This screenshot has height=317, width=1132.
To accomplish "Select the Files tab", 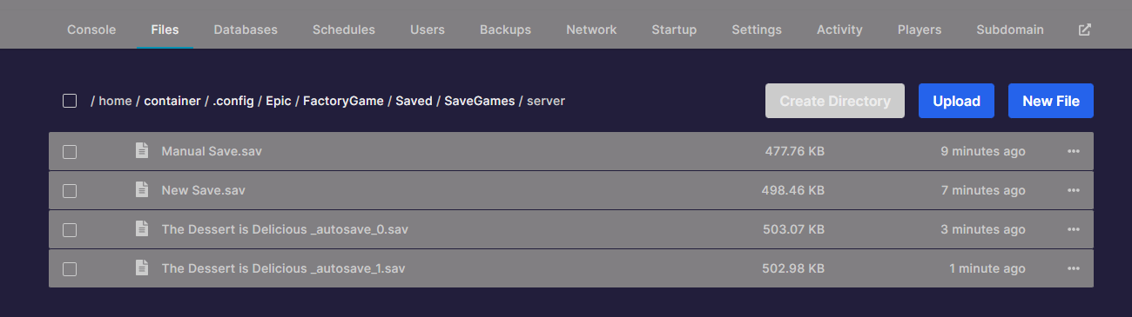I will point(165,30).
